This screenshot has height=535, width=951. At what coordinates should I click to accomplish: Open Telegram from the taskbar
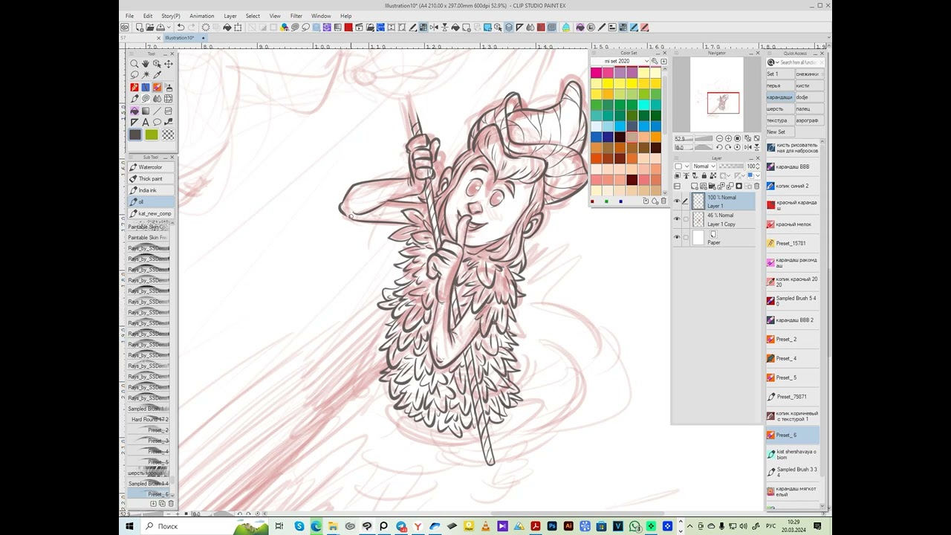coord(401,526)
